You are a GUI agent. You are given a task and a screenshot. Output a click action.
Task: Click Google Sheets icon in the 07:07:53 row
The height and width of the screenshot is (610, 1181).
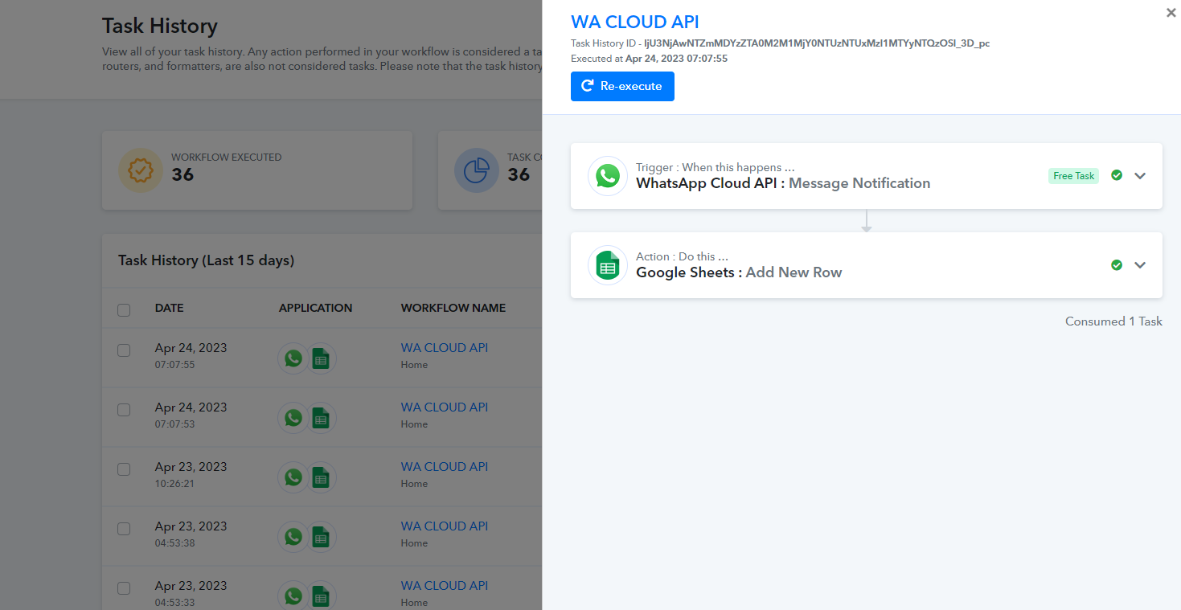click(321, 418)
